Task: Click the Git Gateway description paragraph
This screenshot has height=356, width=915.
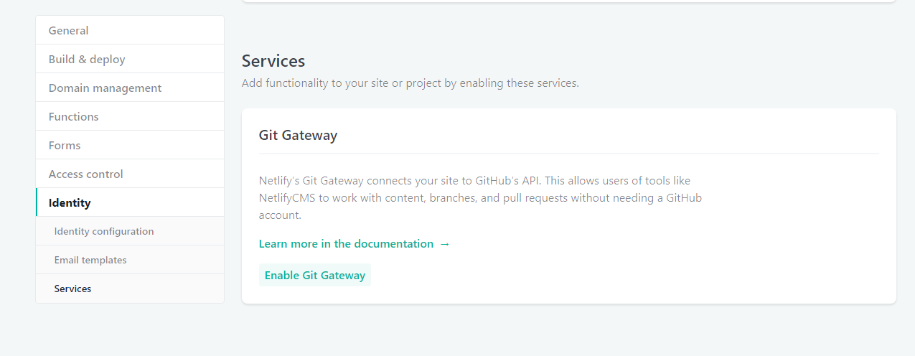Action: click(x=479, y=198)
